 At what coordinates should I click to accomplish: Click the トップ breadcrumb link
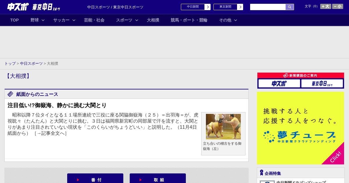10,63
